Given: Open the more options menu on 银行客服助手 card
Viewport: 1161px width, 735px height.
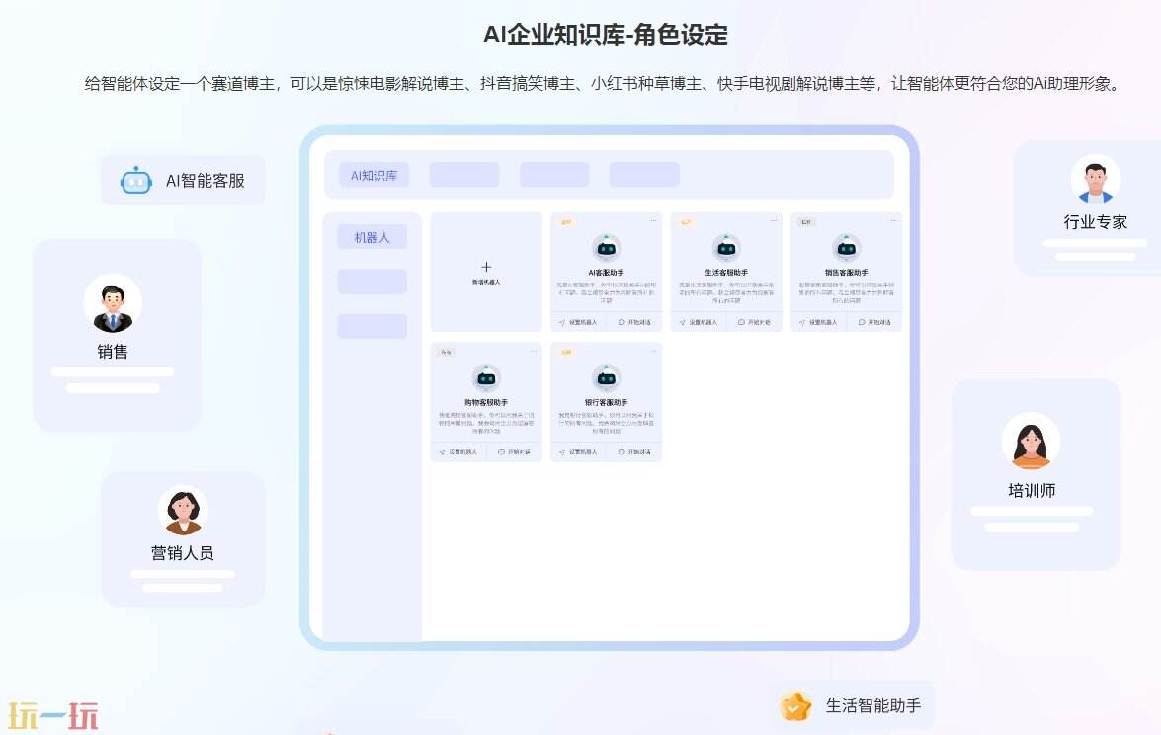Looking at the screenshot, I should tap(654, 351).
